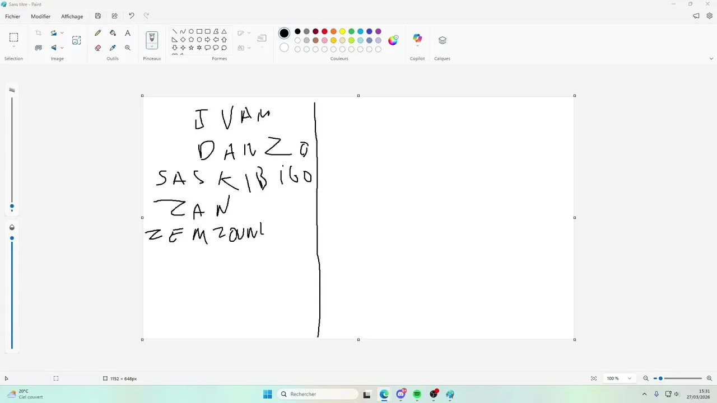Click fit to window icon in status bar
Image resolution: width=717 pixels, height=403 pixels.
(594, 378)
